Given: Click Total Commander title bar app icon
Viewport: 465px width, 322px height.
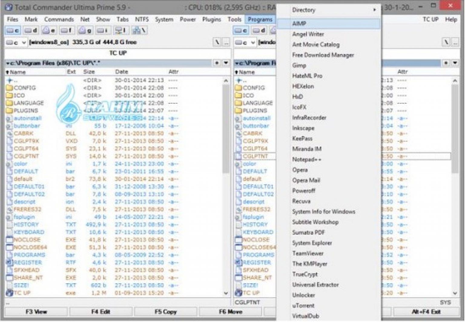Looking at the screenshot, I should pyautogui.click(x=9, y=7).
